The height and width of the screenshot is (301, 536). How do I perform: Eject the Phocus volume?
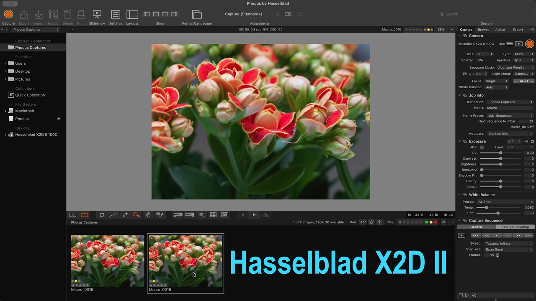[x=59, y=119]
